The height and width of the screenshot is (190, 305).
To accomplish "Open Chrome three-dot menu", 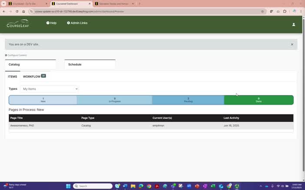I will click(301, 11).
